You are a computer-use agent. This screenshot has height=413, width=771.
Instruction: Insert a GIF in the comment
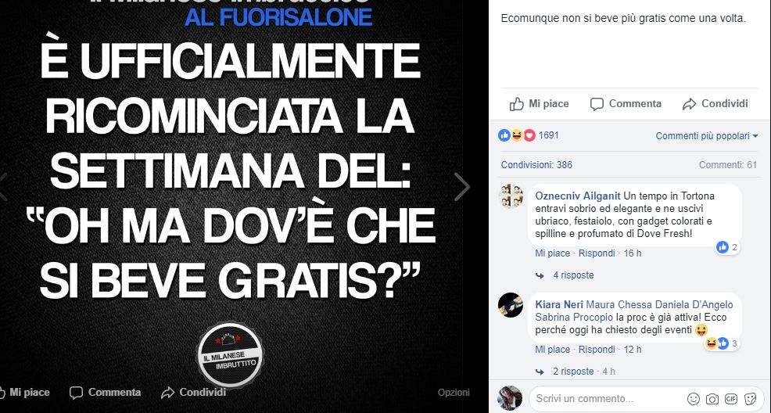click(730, 399)
